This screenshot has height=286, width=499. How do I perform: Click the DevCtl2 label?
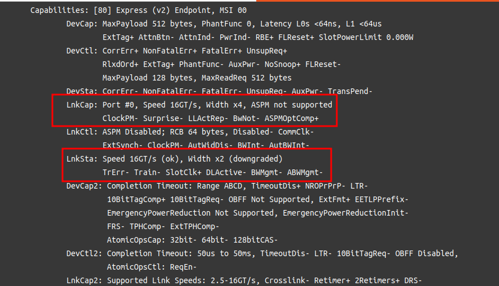pos(84,253)
